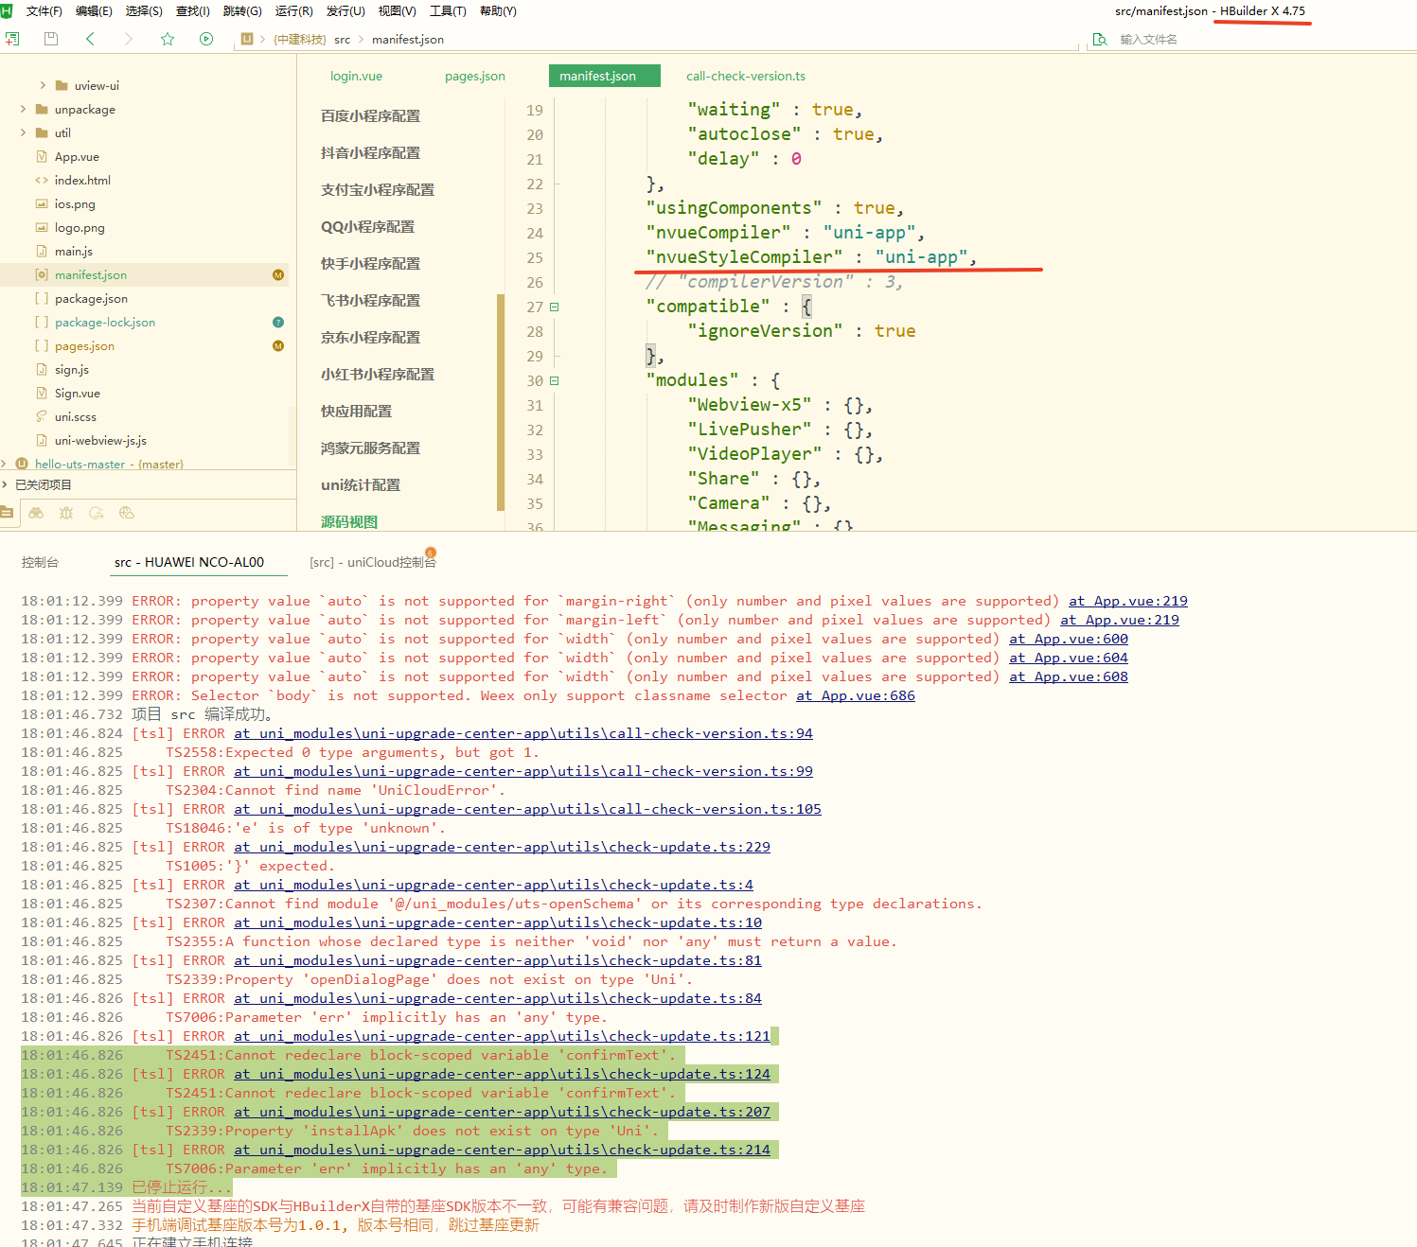Switch to the login.vue tab
The height and width of the screenshot is (1247, 1417).
356,76
